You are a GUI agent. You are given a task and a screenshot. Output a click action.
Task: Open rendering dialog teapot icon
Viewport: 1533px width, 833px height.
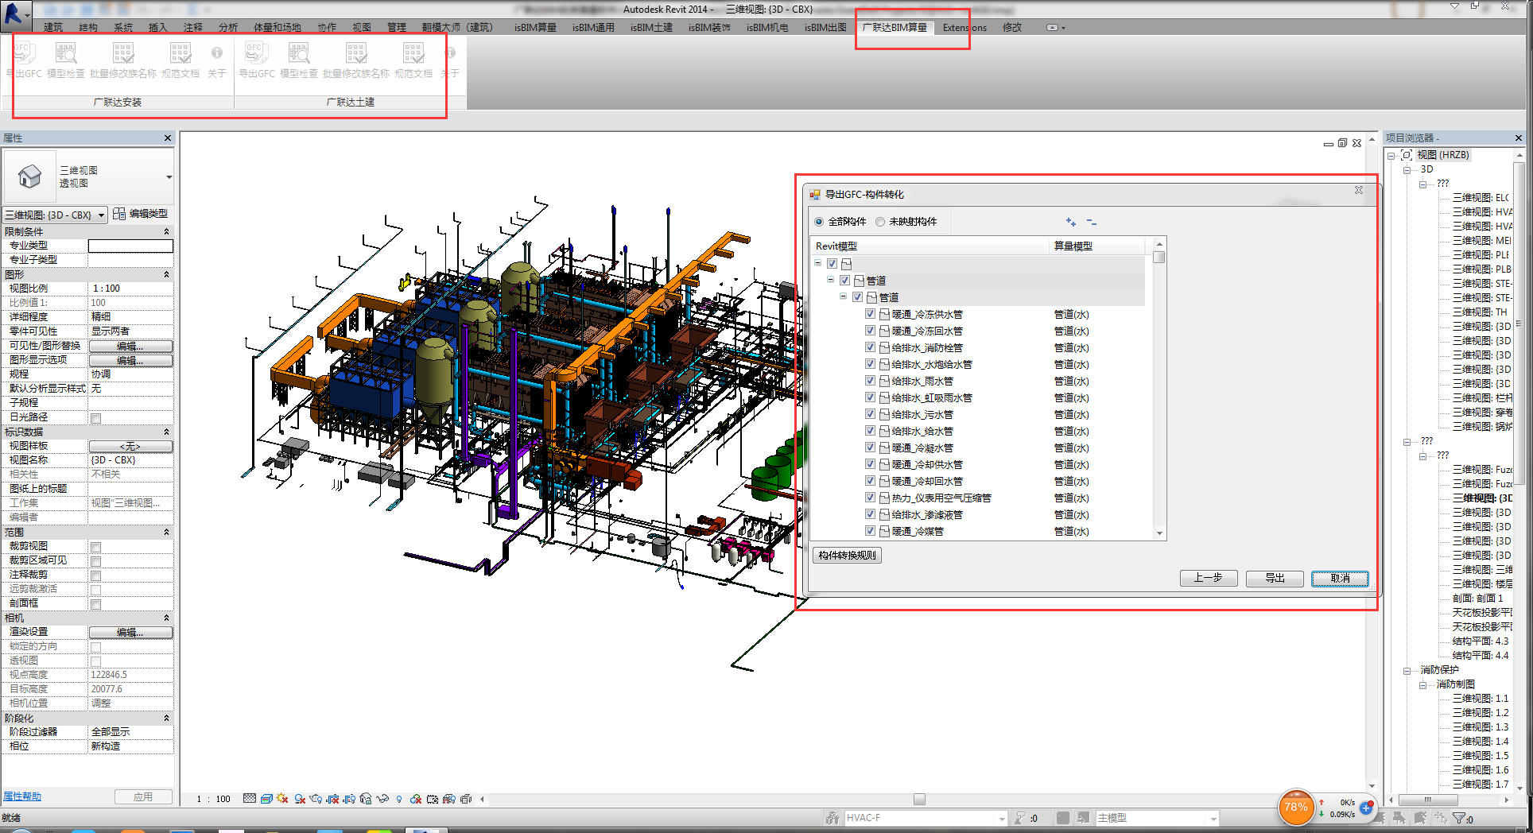coord(316,799)
